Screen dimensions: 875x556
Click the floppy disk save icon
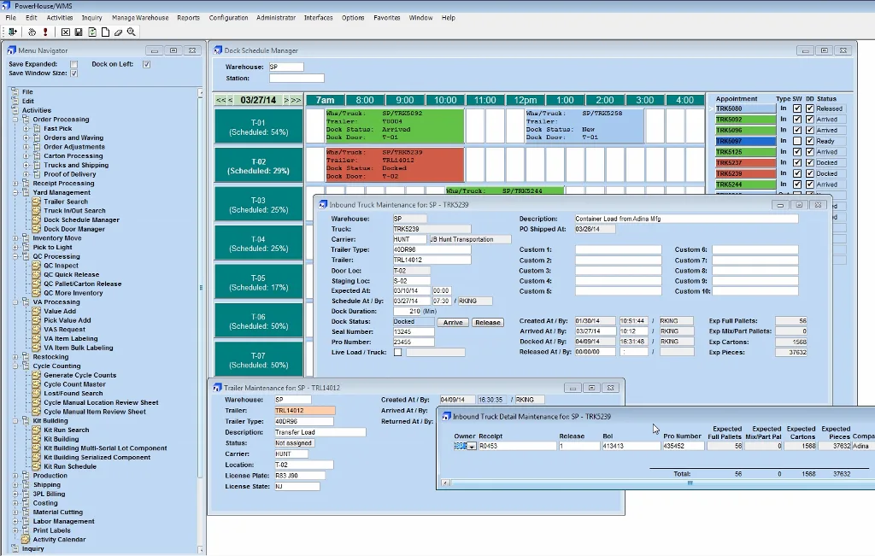[x=79, y=32]
